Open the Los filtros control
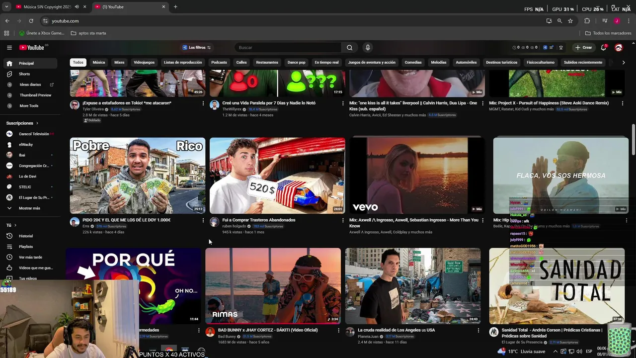Screen dimensions: 636x358 [197, 48]
